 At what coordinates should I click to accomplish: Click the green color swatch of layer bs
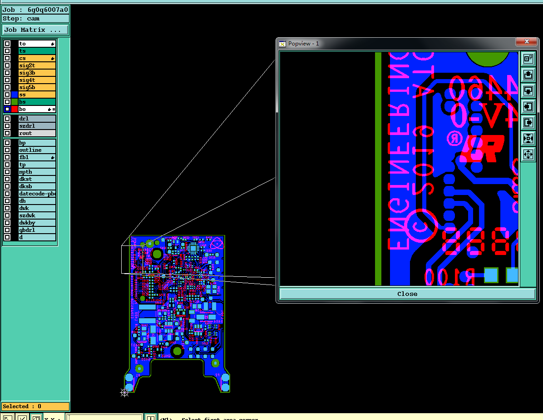click(15, 102)
